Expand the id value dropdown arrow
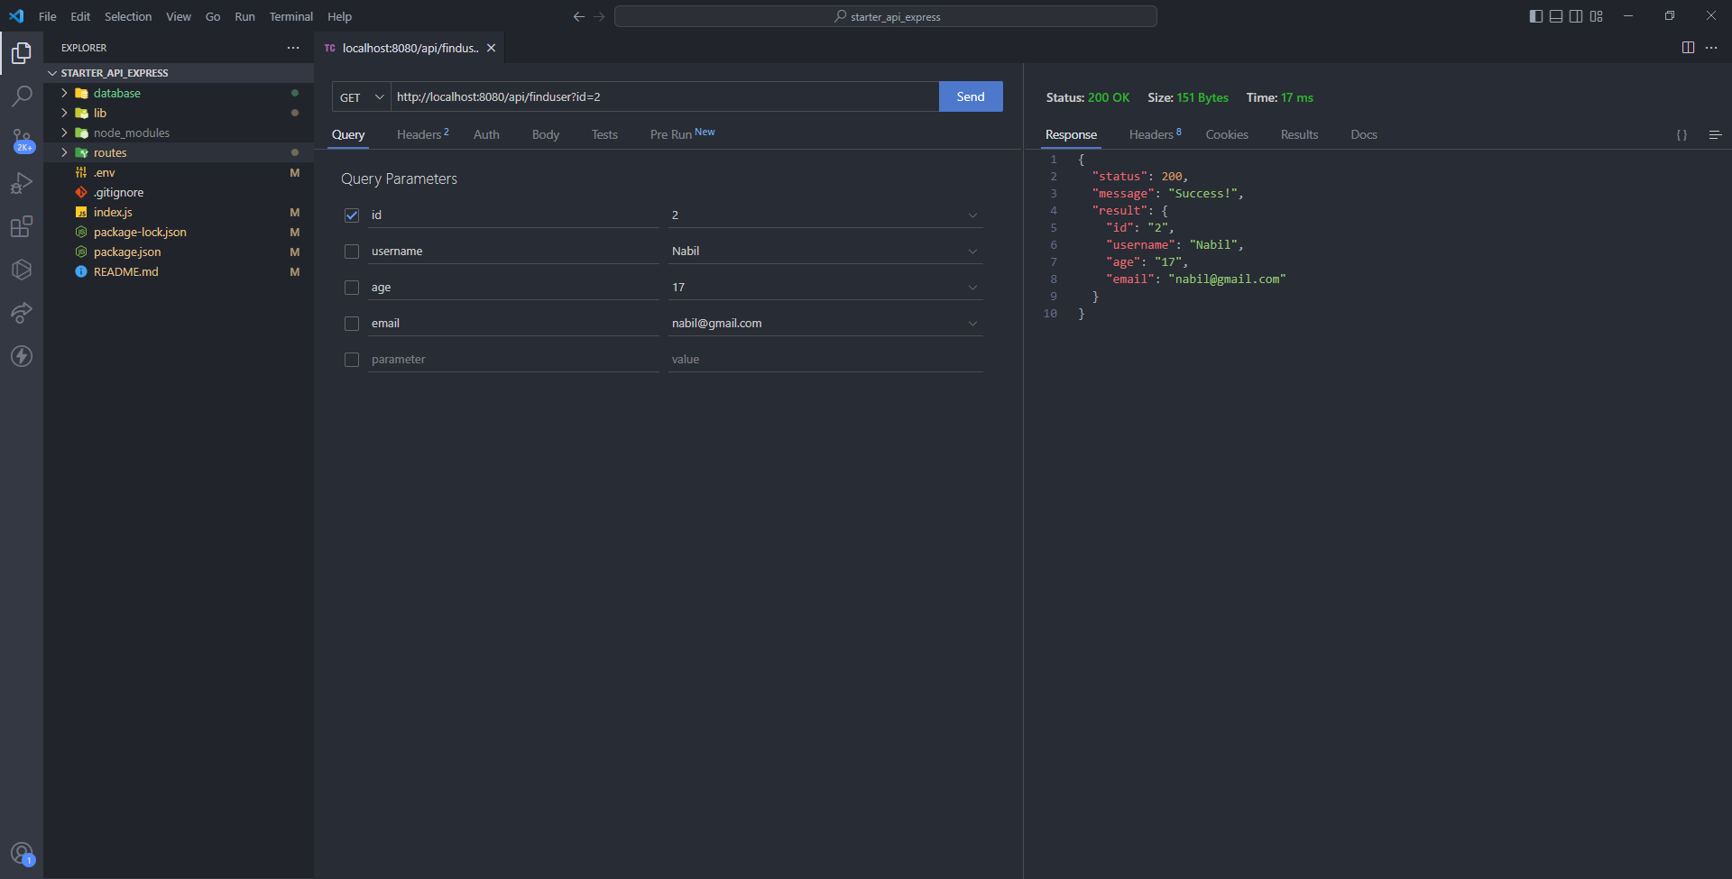The image size is (1732, 879). point(972,215)
